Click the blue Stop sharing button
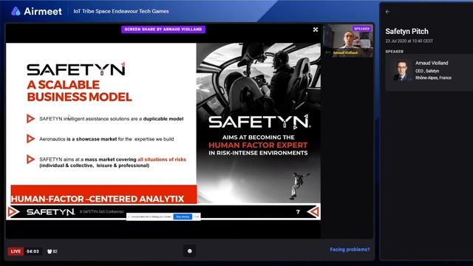Image resolution: width=473 pixels, height=266 pixels. 183,216
